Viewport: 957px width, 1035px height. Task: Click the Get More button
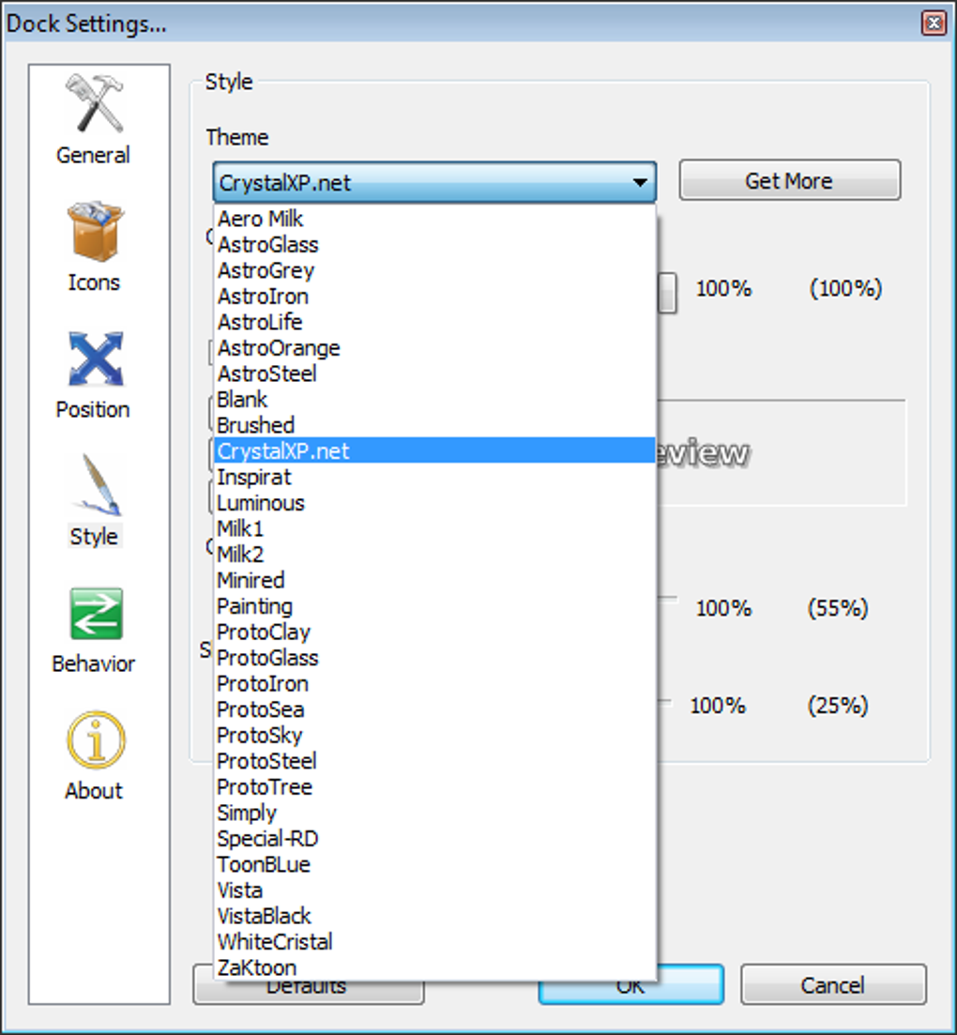click(789, 181)
